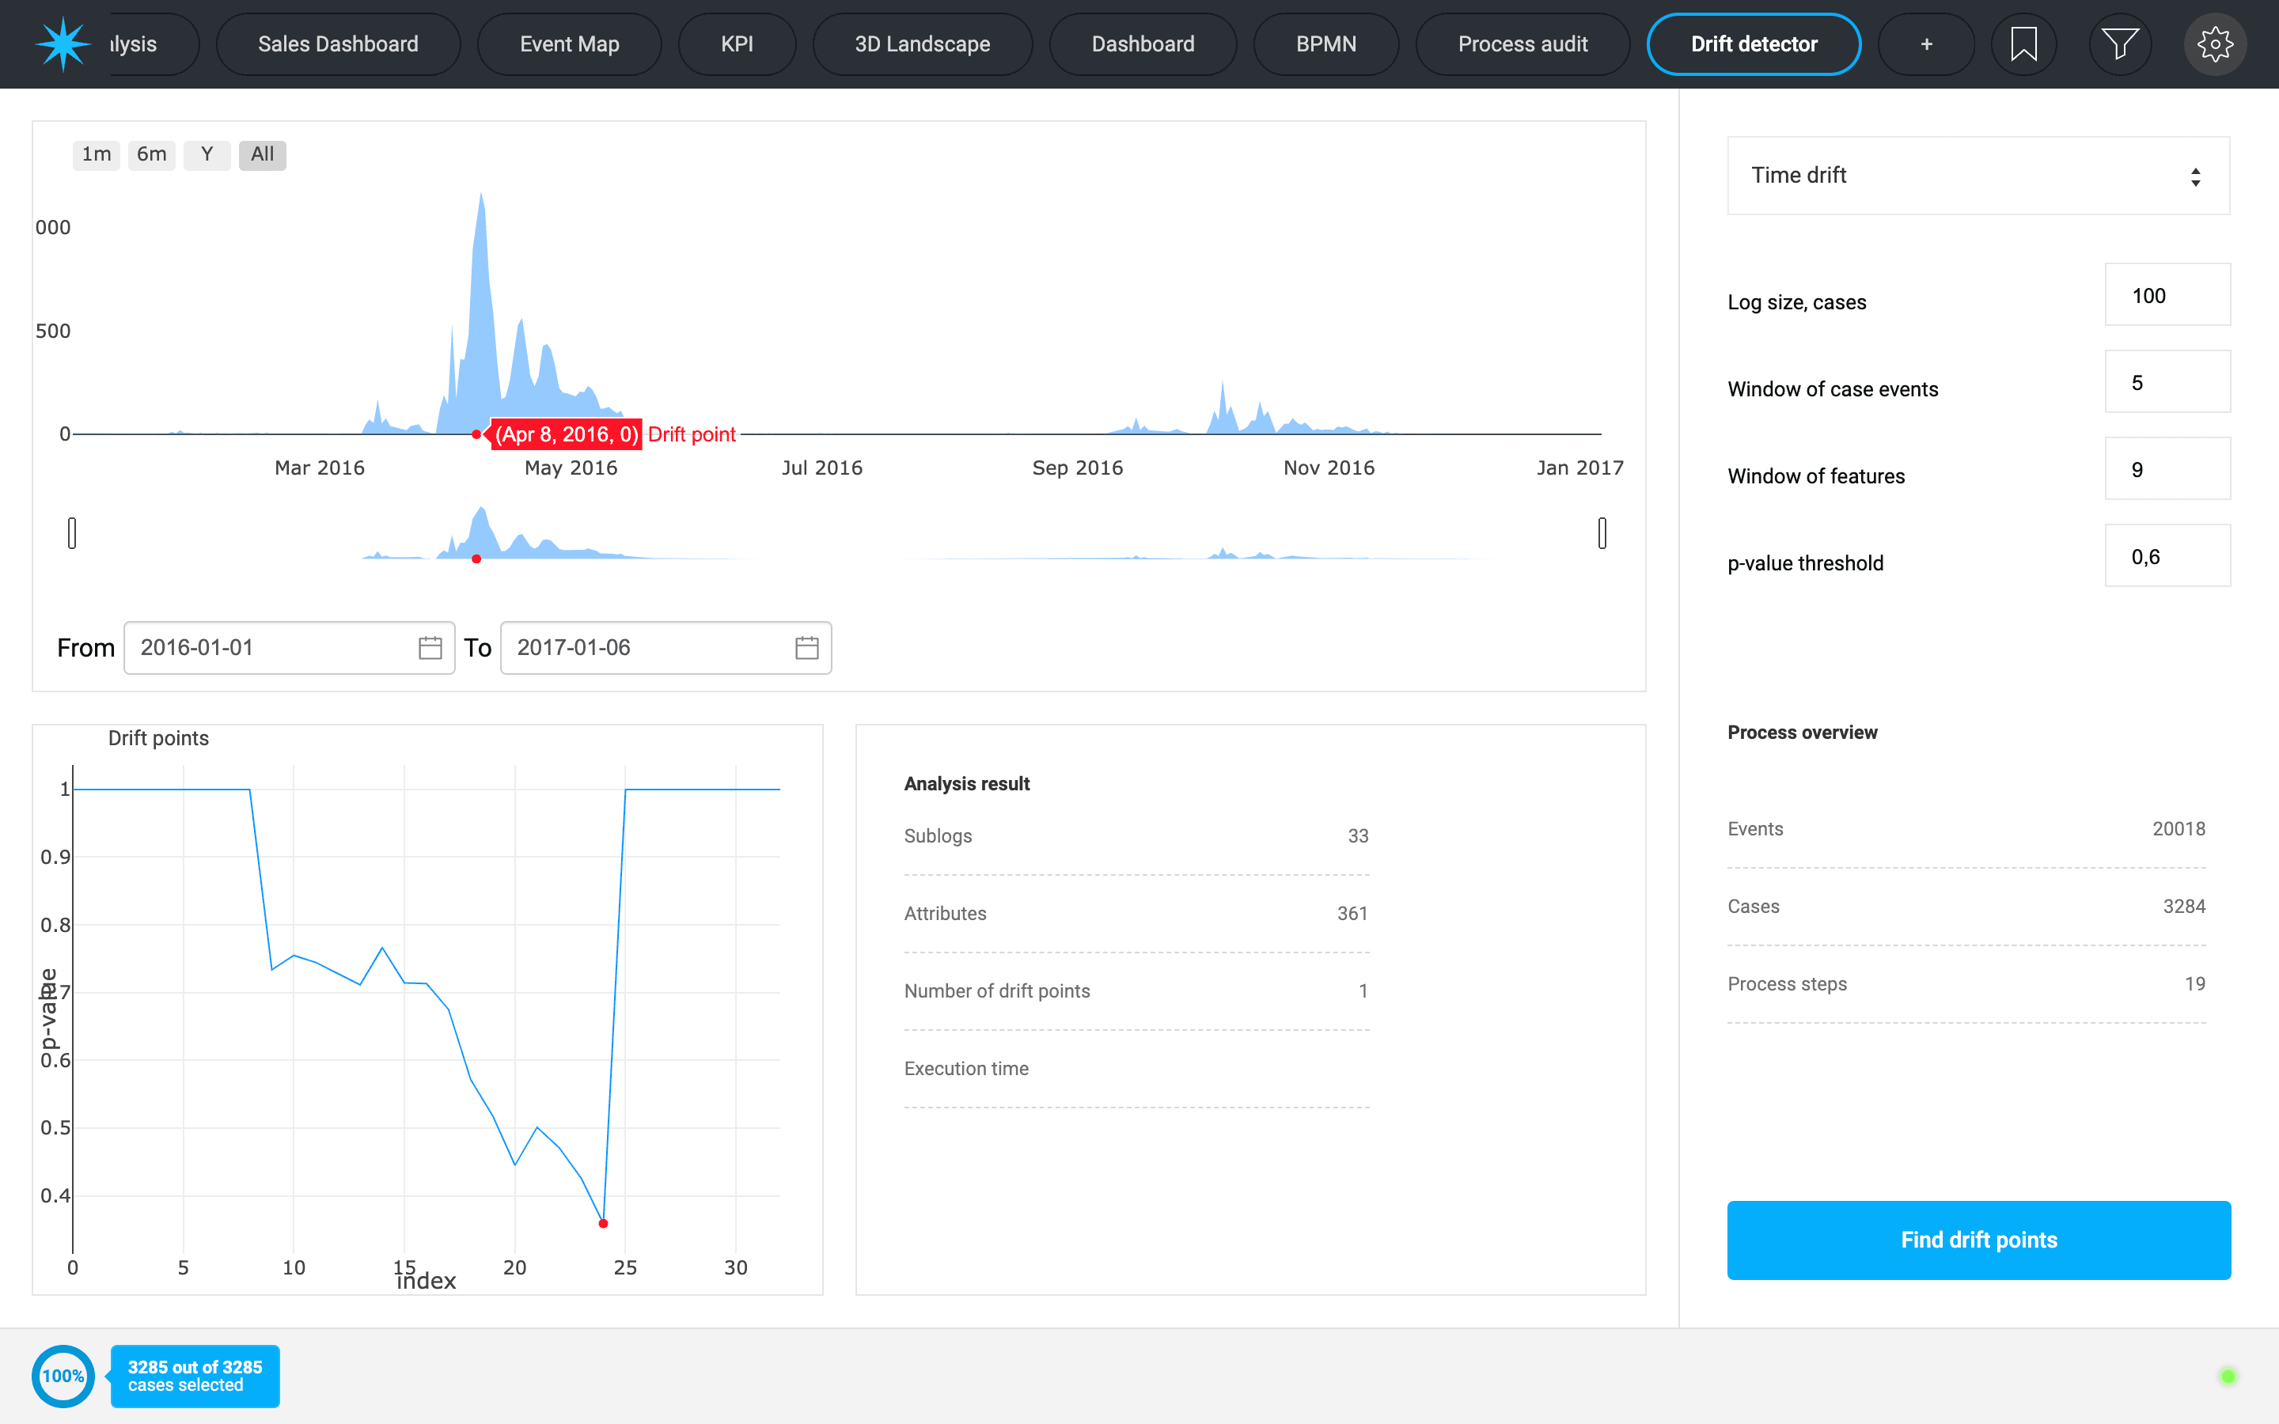Select the All time range toggle
2279x1424 pixels.
262,154
